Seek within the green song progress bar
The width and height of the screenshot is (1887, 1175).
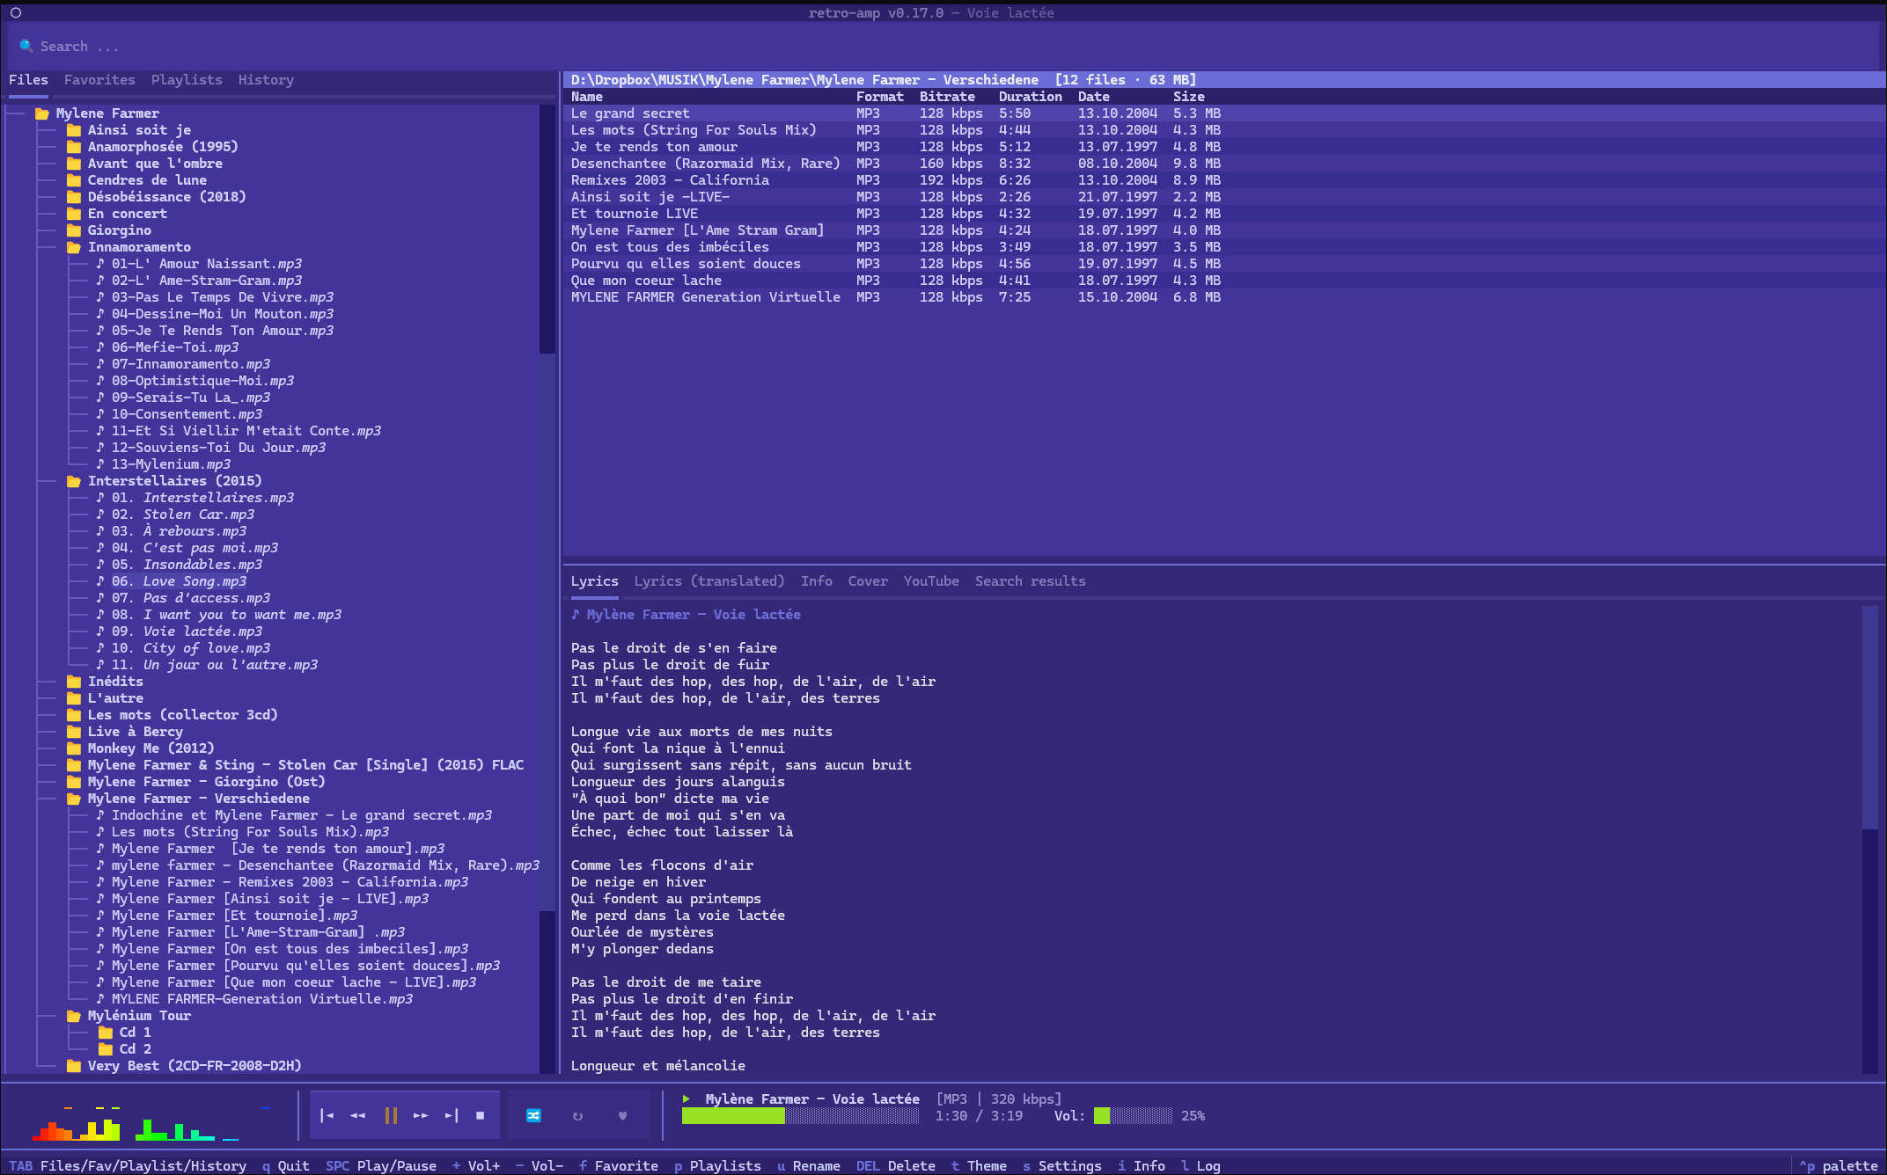click(800, 1116)
